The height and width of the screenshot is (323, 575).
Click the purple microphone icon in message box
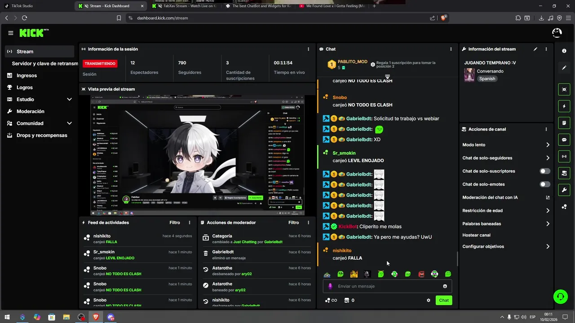point(330,286)
